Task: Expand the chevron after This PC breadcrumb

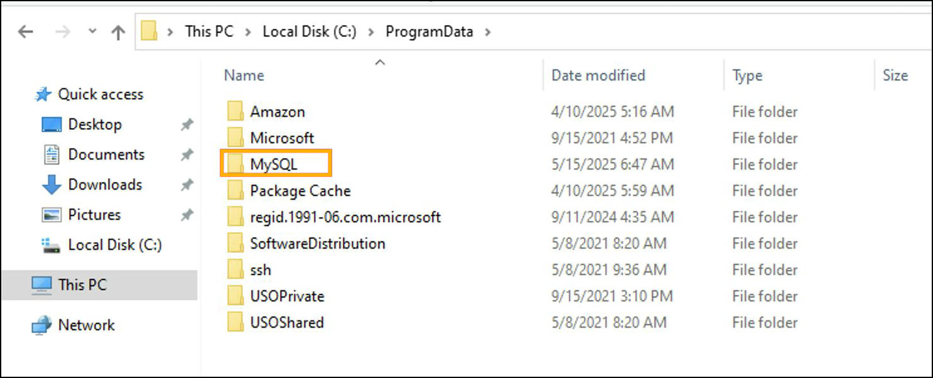Action: [x=247, y=31]
